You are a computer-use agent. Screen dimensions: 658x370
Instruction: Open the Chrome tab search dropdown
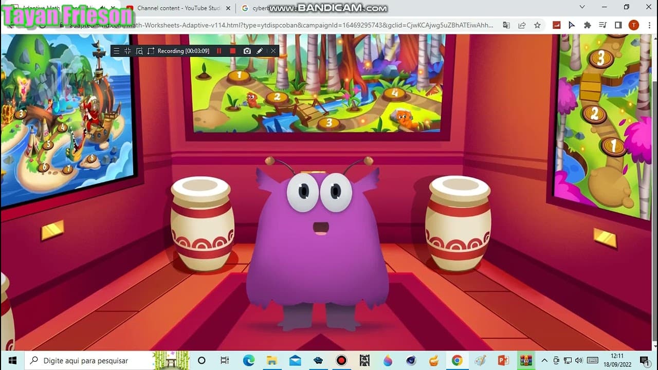(582, 7)
